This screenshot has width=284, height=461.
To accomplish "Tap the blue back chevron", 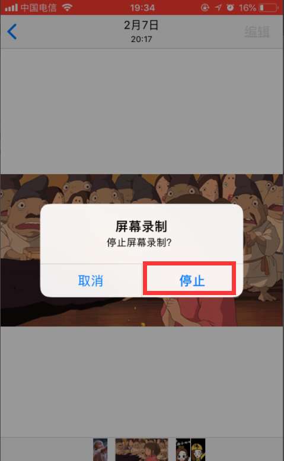I will click(x=12, y=32).
